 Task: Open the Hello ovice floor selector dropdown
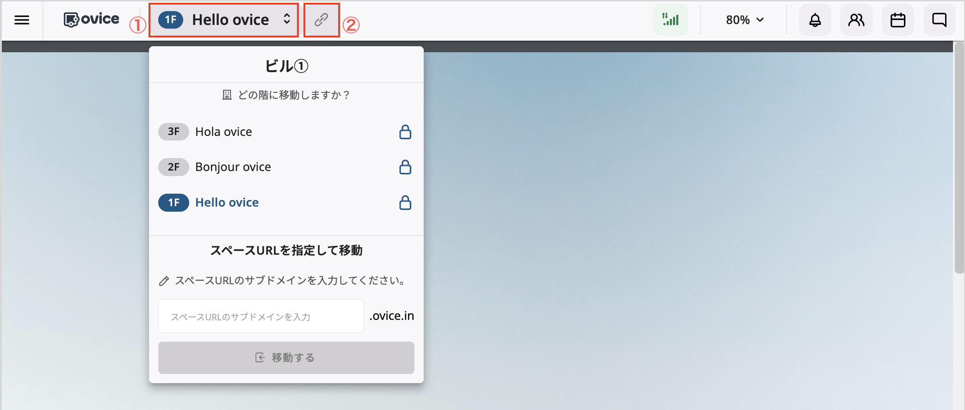(224, 20)
